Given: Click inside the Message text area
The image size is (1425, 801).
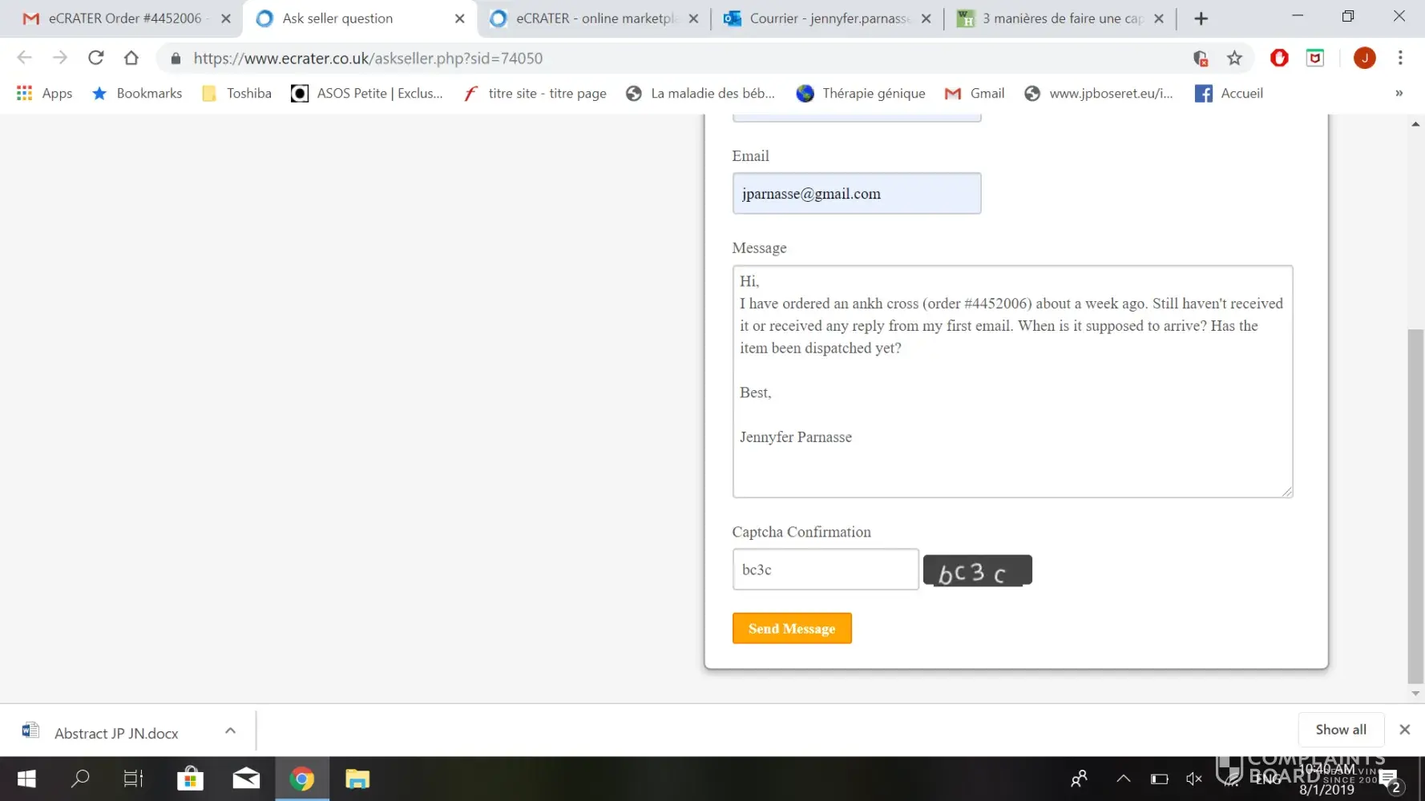Looking at the screenshot, I should click(x=1012, y=381).
